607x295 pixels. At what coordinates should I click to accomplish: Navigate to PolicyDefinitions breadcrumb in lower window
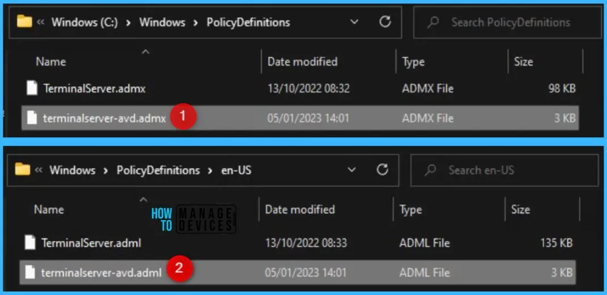[x=158, y=170]
